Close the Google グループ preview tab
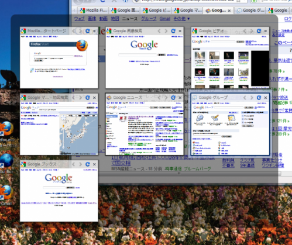 [x=266, y=98]
